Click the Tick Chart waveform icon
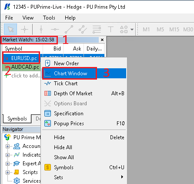The image size is (194, 184). coord(47,84)
